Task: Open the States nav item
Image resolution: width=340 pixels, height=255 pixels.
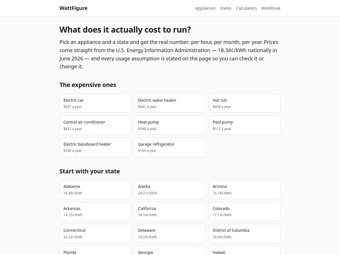Action: click(226, 8)
